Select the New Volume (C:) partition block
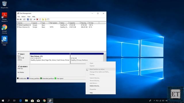Screen dimensions: 184x103 point(50,58)
